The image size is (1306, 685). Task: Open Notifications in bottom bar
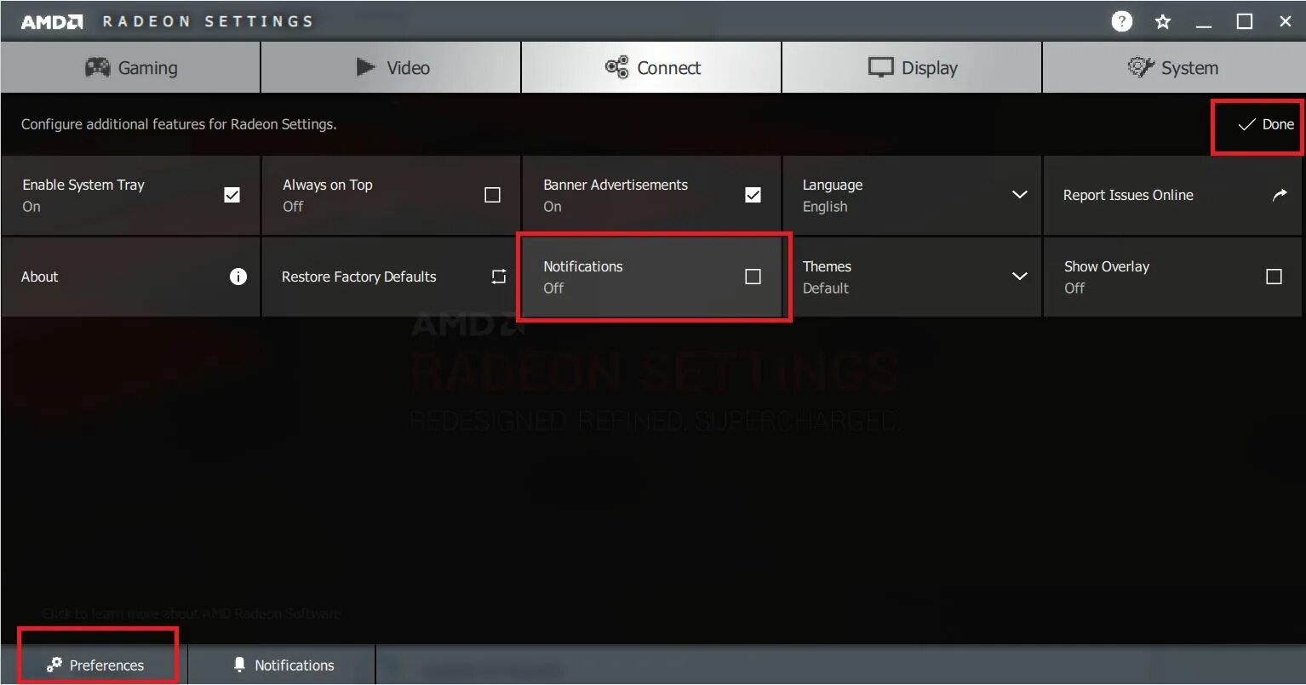(x=282, y=665)
